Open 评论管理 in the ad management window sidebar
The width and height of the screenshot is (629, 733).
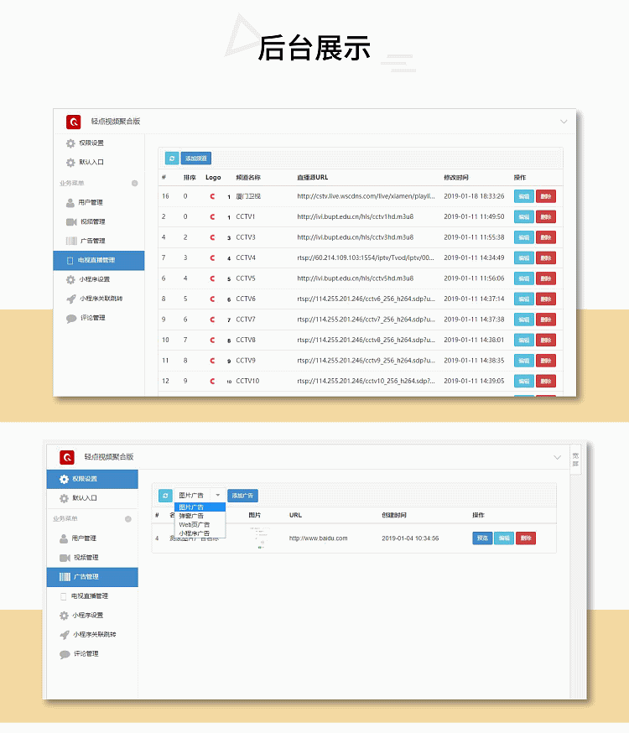click(92, 654)
